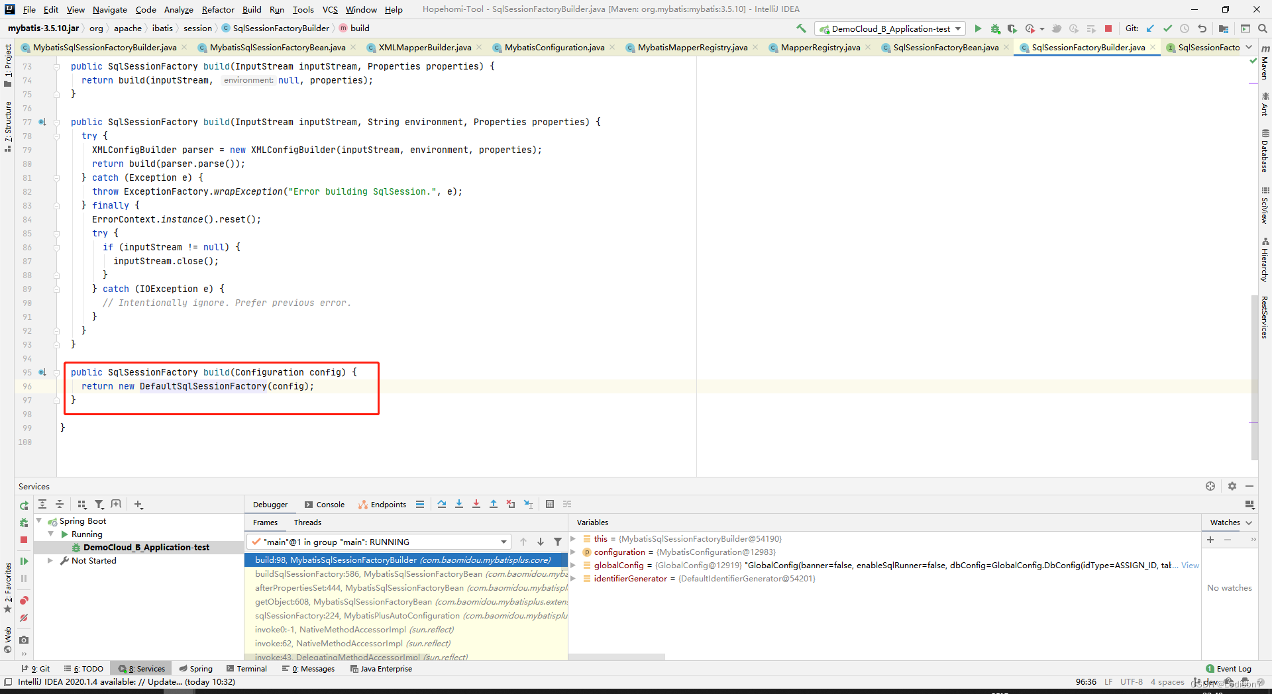Click Collapse All icon in Services toolbar
The width and height of the screenshot is (1272, 694).
(60, 504)
